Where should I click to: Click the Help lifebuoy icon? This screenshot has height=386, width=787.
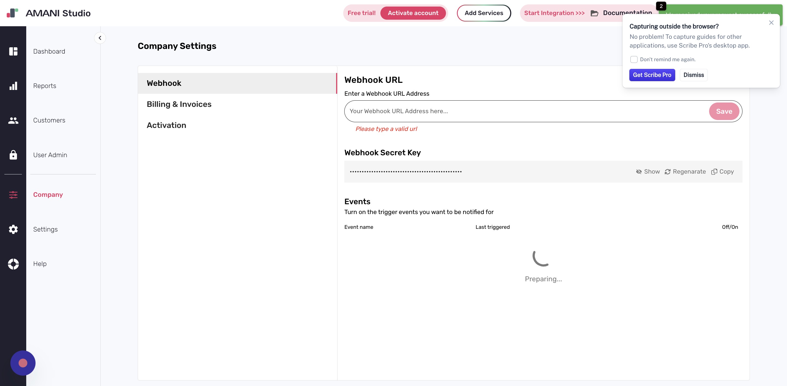click(x=13, y=264)
